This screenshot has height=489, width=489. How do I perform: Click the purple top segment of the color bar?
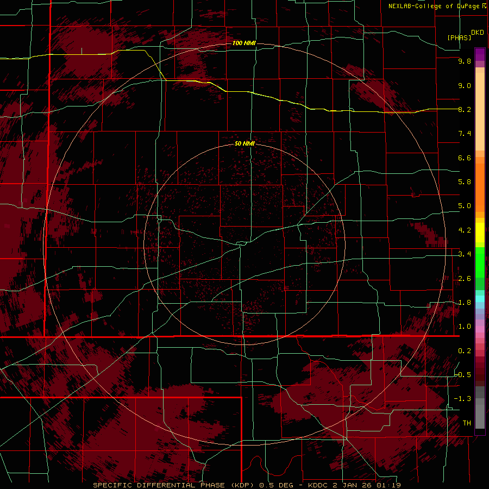point(480,54)
